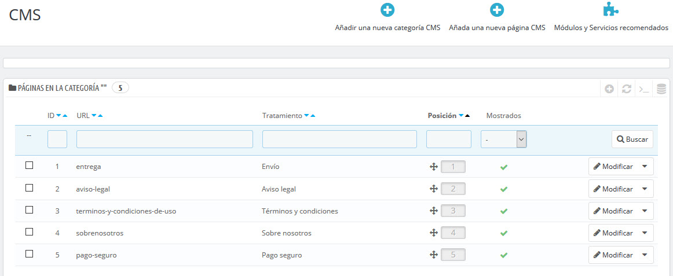The width and height of the screenshot is (673, 276).
Task: Click move handle for terminos-y-condiciones-de-uso row
Action: click(x=433, y=211)
